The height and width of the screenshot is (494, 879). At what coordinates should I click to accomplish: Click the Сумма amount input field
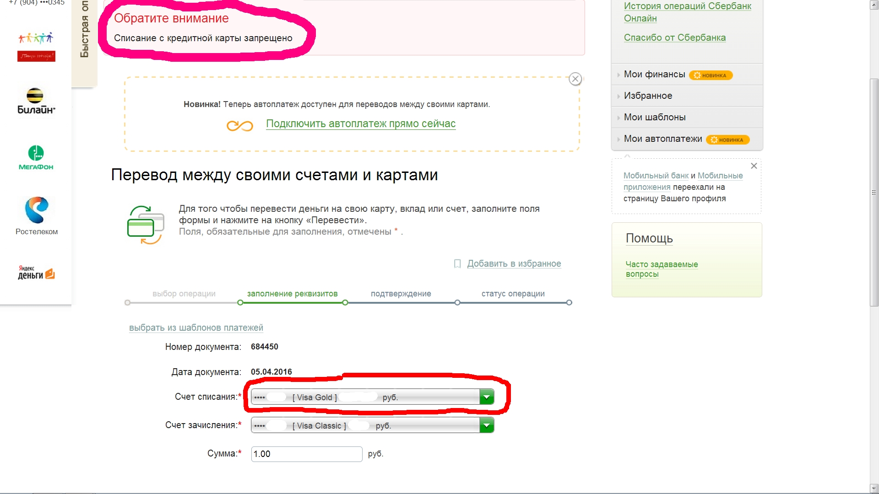[306, 454]
